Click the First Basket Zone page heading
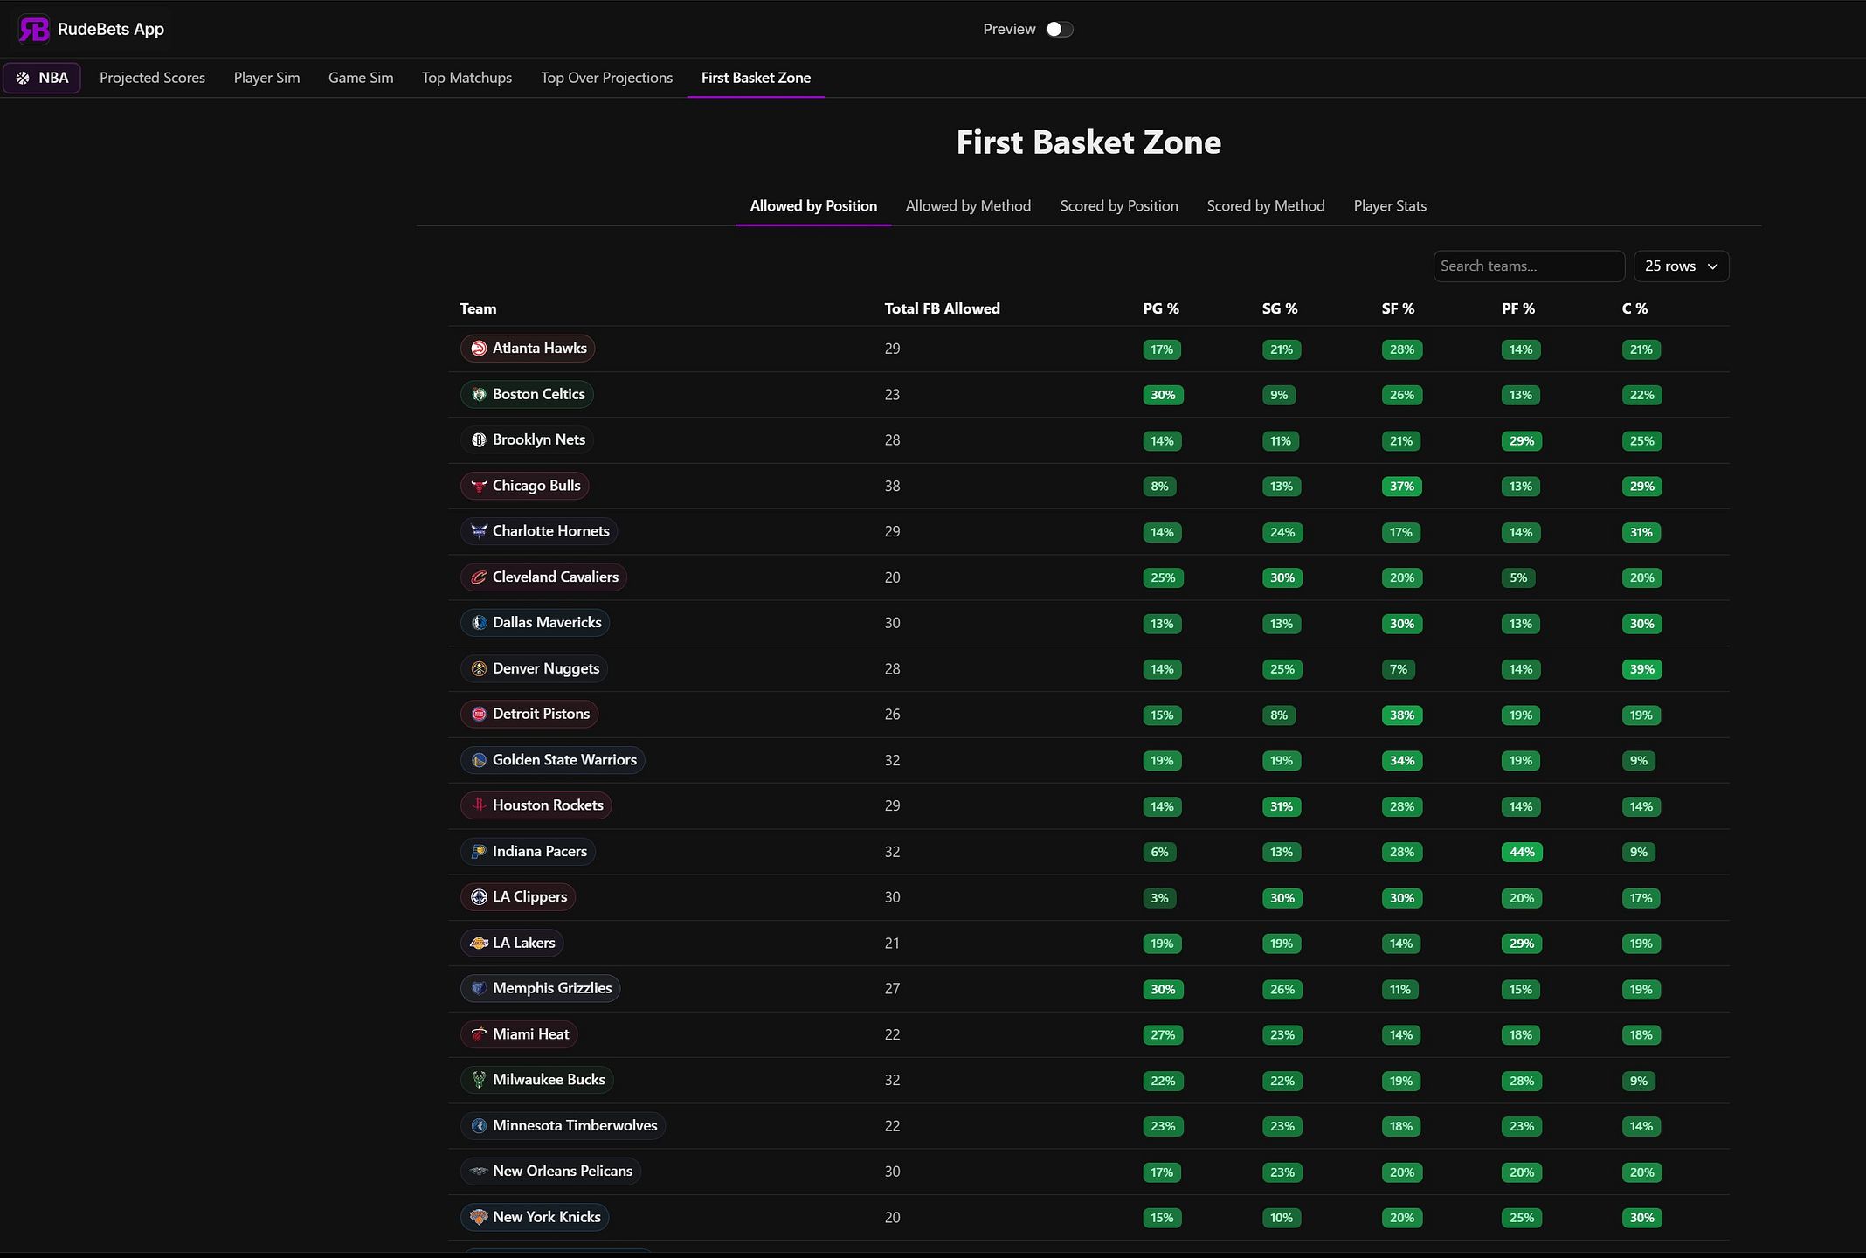 click(x=1088, y=142)
